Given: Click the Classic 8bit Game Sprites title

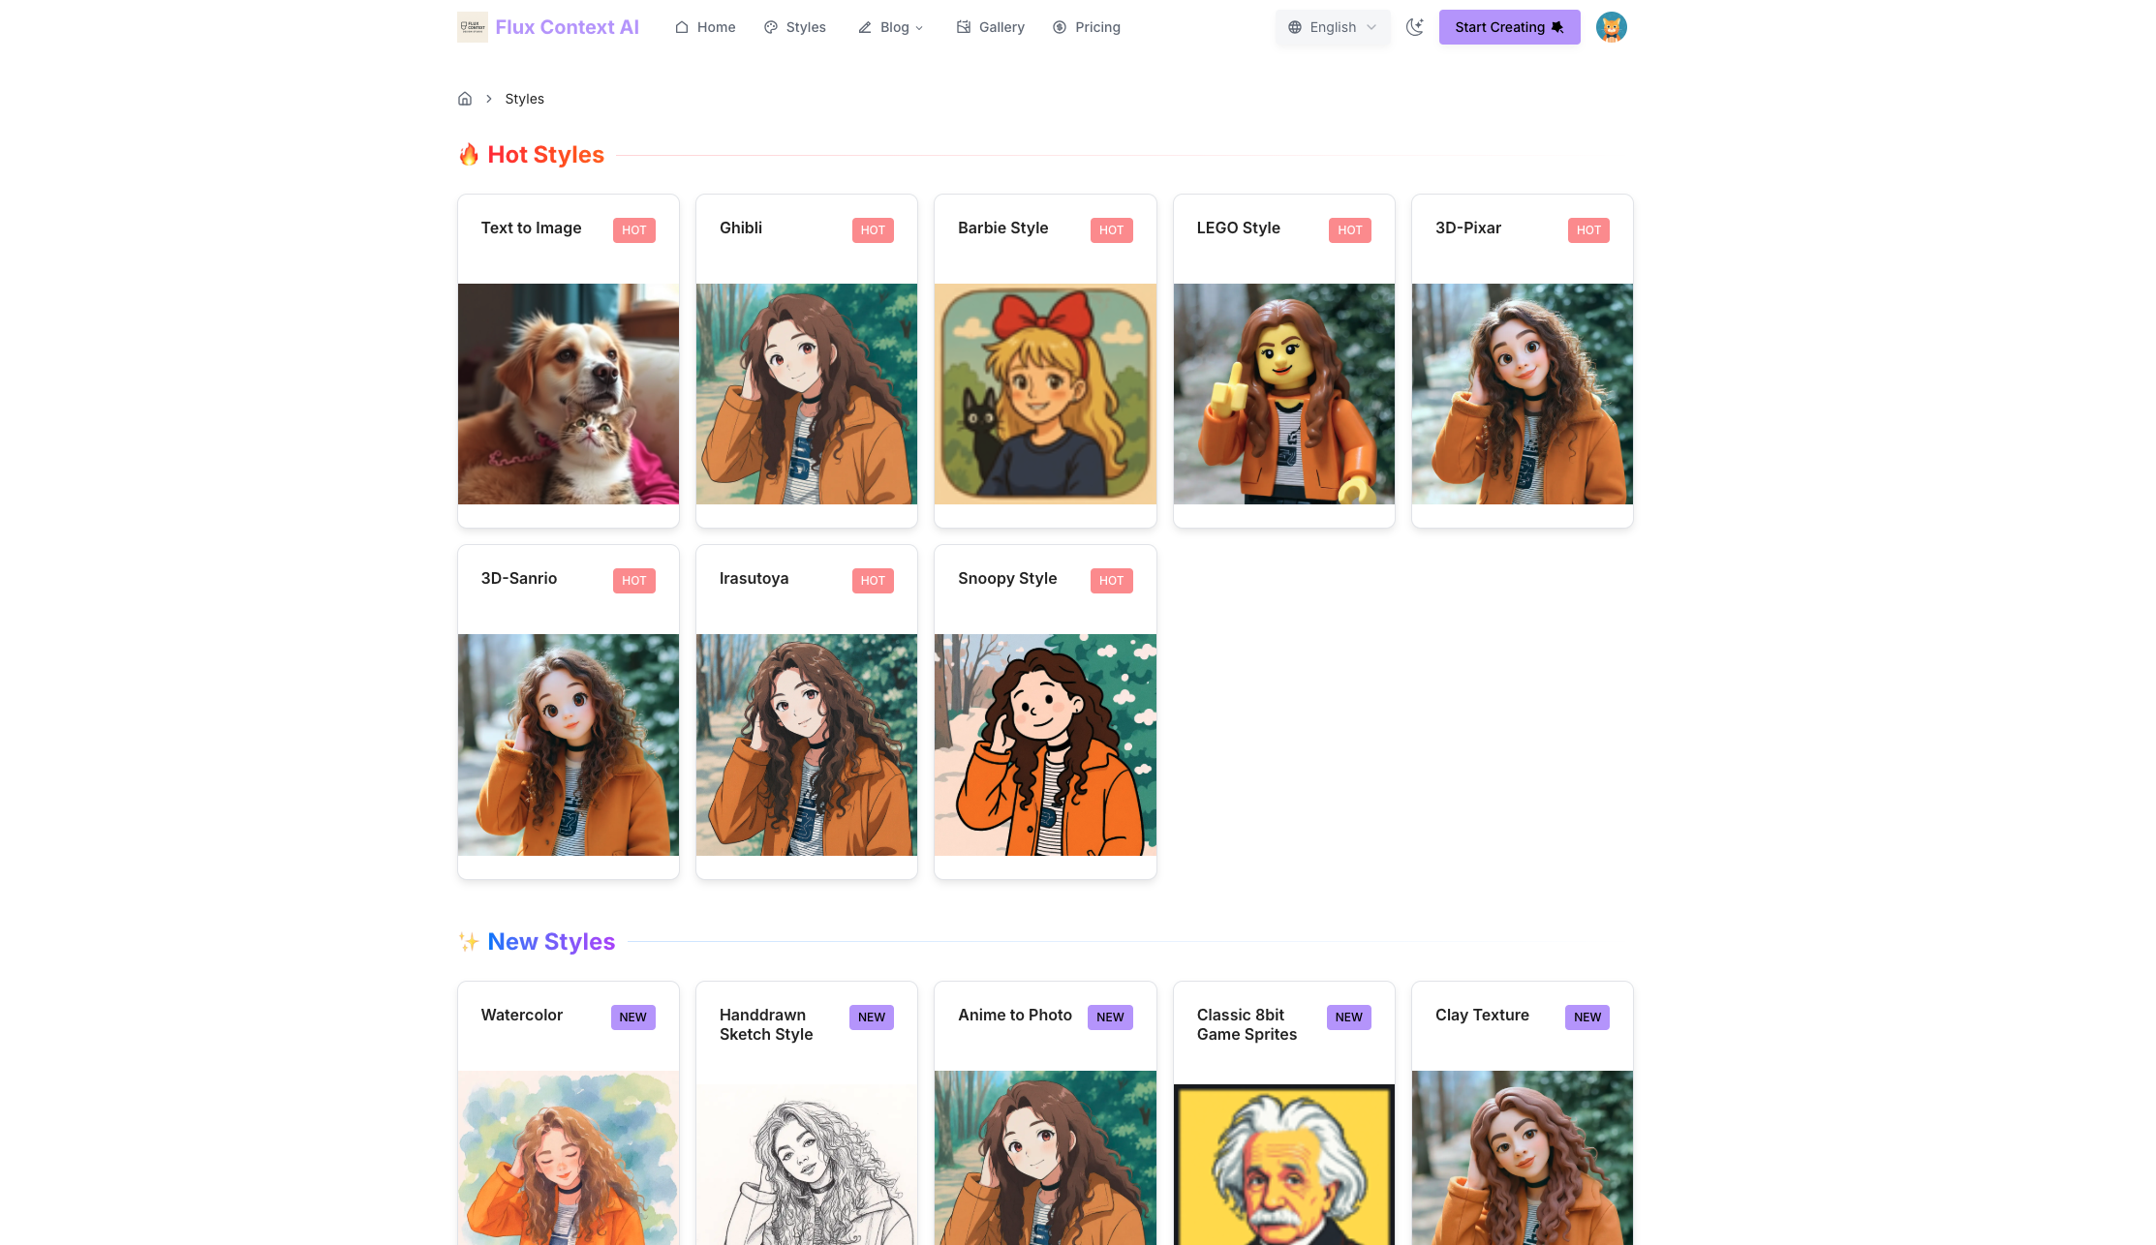Looking at the screenshot, I should [x=1247, y=1024].
